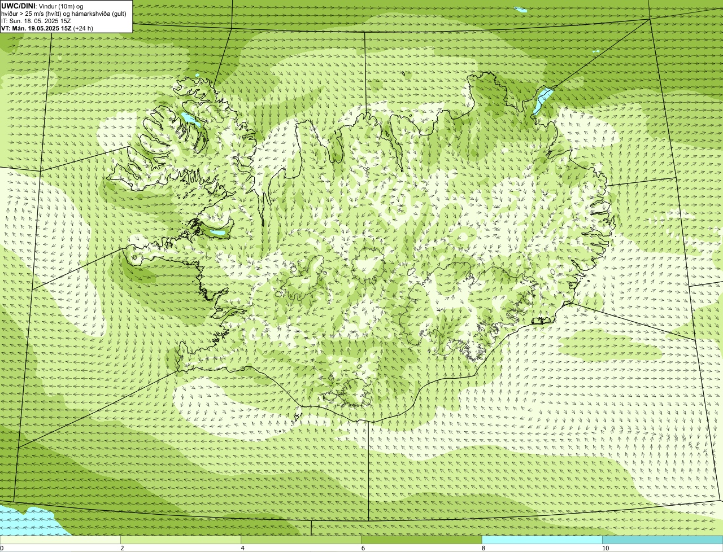
Task: Click the '8' label on the color scale
Action: 484,548
